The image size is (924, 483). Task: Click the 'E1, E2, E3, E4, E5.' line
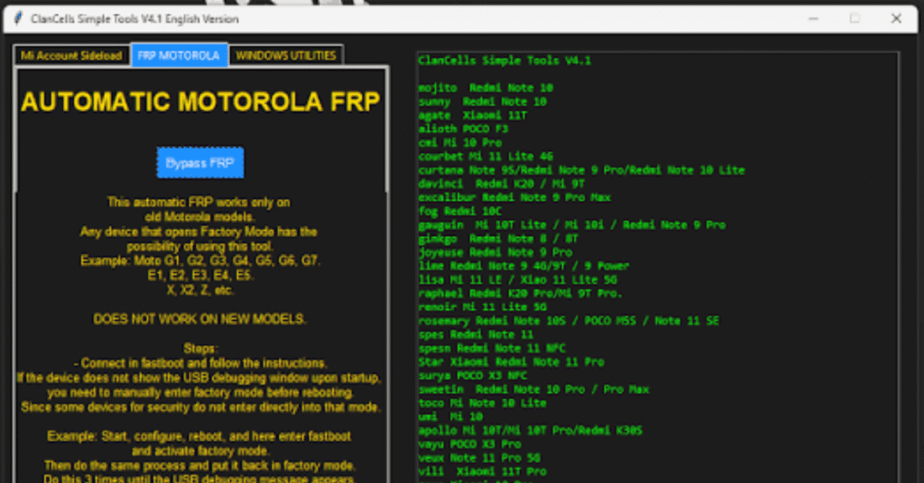click(x=200, y=275)
